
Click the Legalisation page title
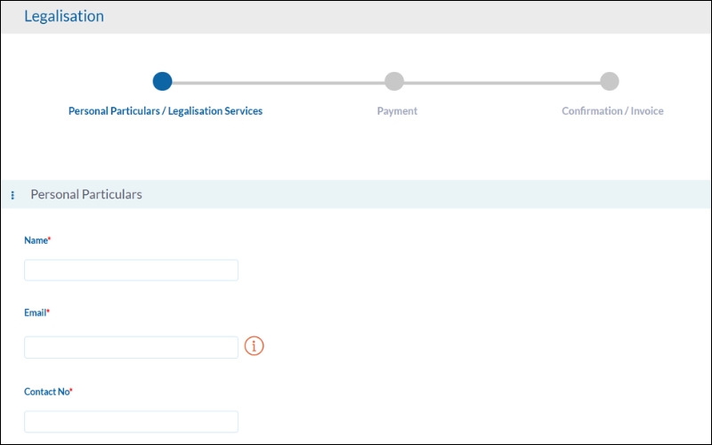(x=64, y=17)
